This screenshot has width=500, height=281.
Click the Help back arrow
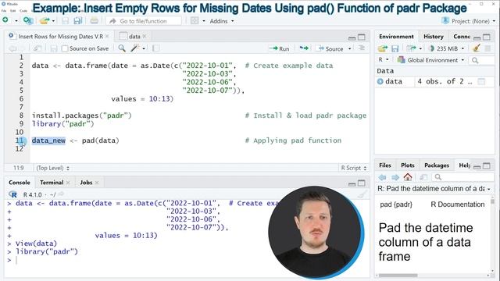click(x=382, y=177)
